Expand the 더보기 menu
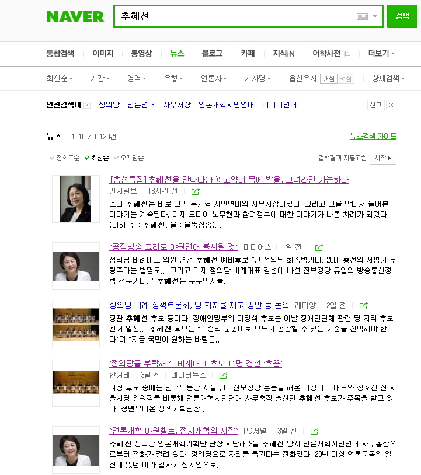This screenshot has height=475, width=421. tap(381, 54)
